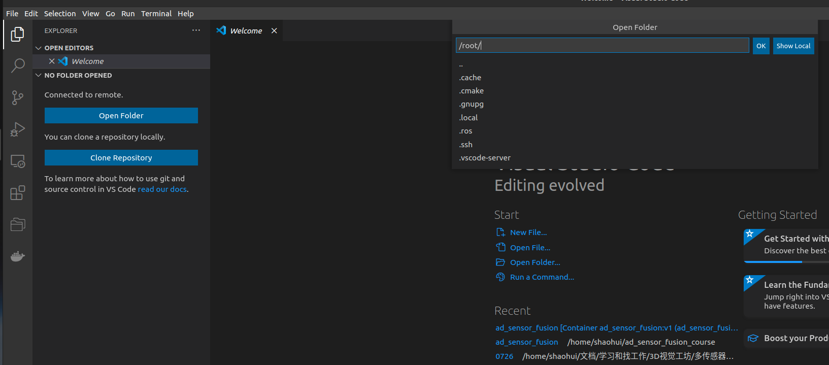Viewport: 829px width, 365px height.
Task: Open recent ad_sensor_fusion Container entry
Action: [617, 328]
